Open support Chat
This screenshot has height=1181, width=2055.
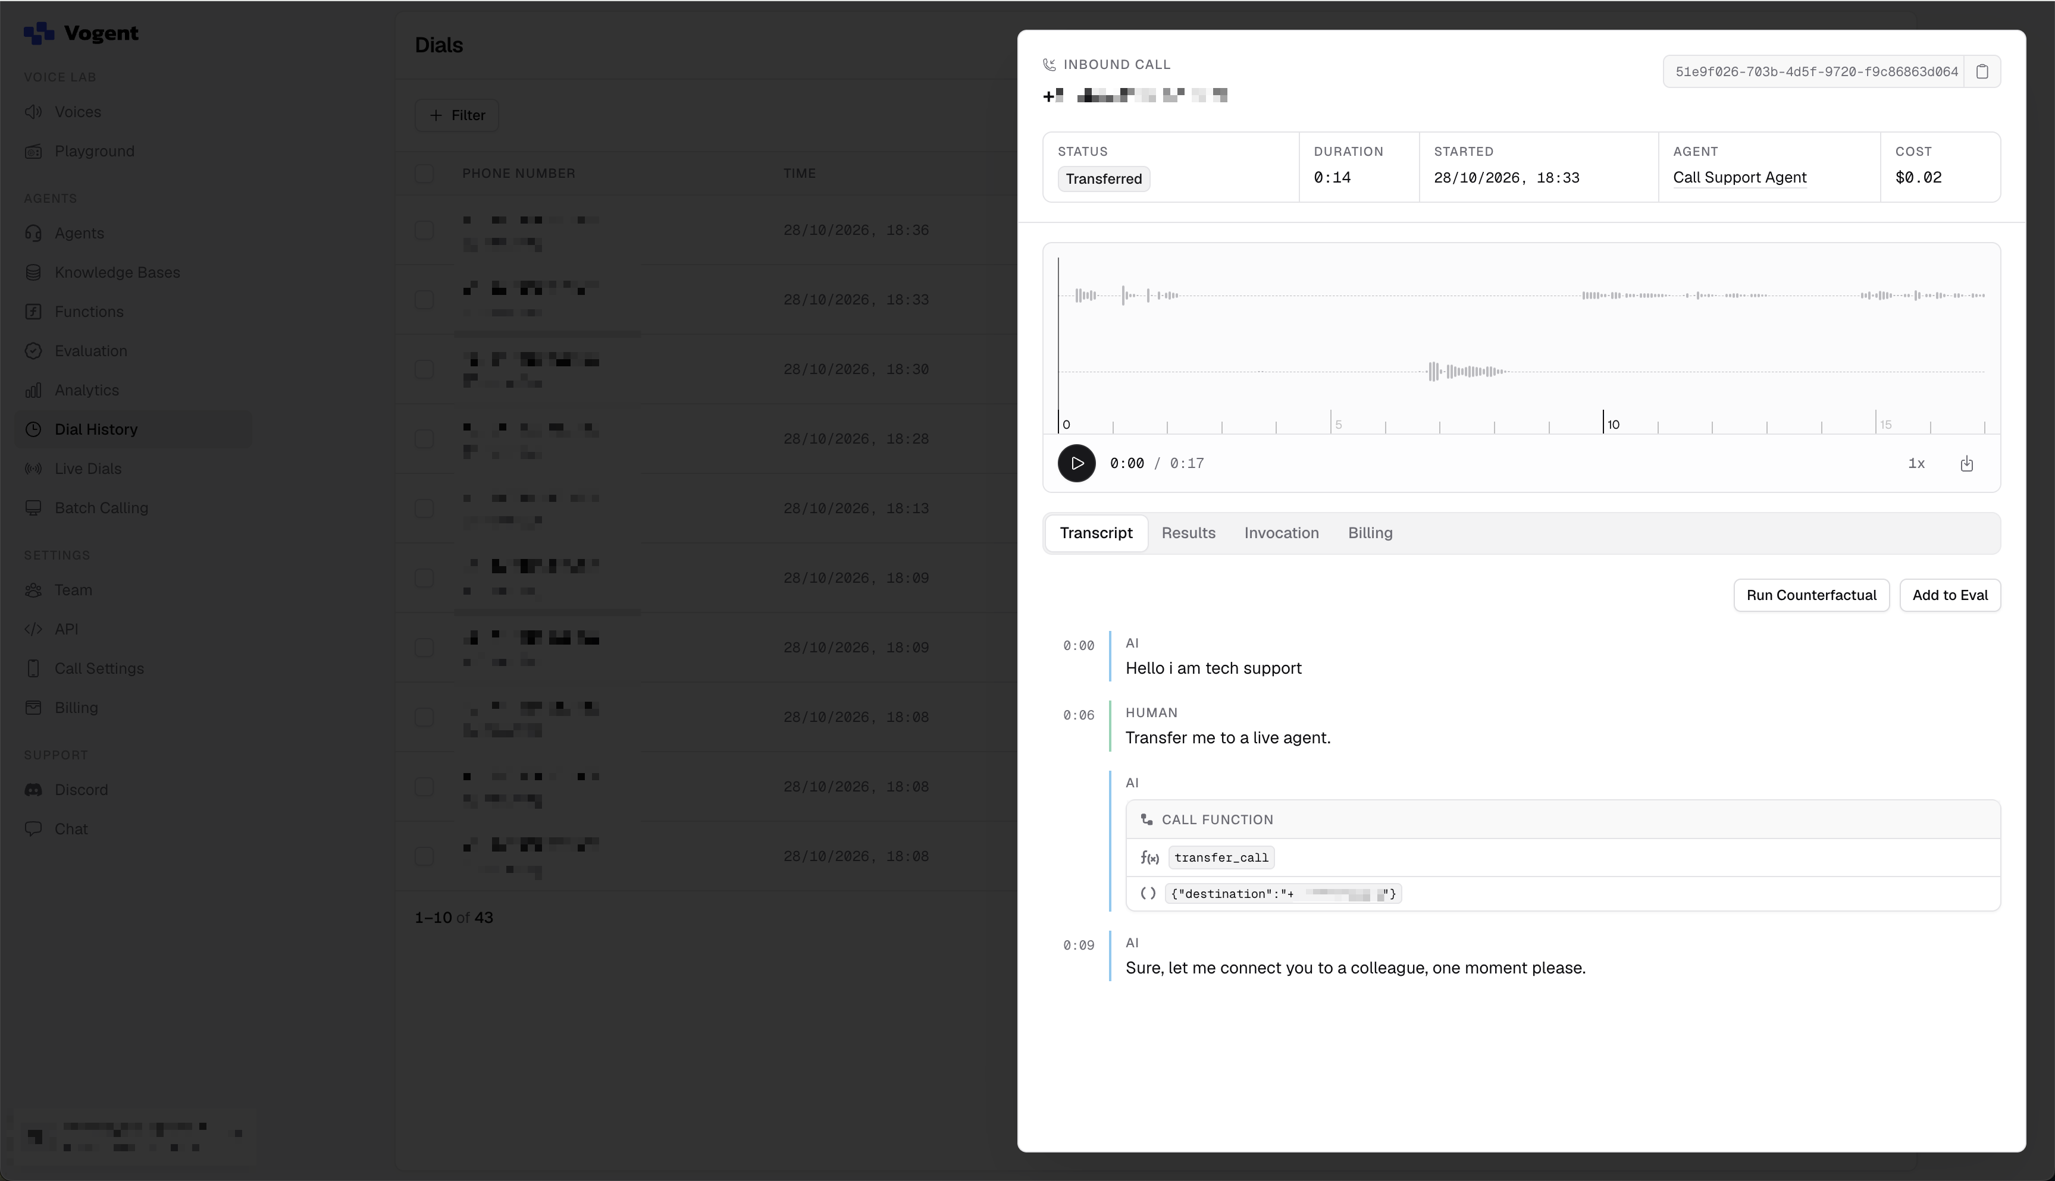[56, 829]
